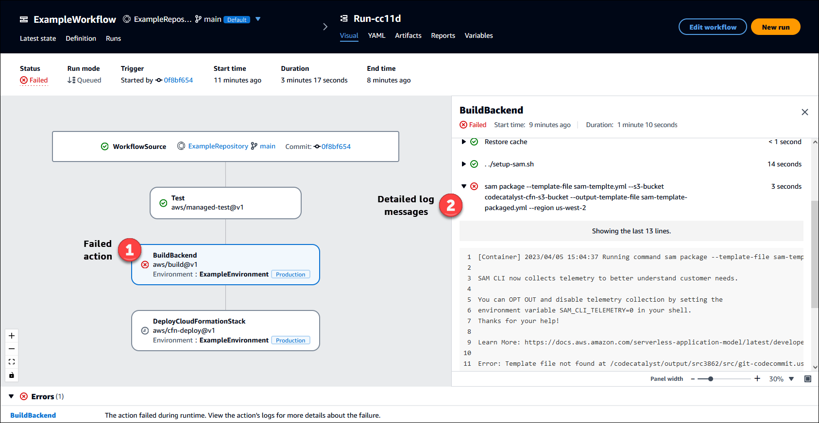
Task: Click the panel layout icon beside 30%
Action: tap(808, 379)
